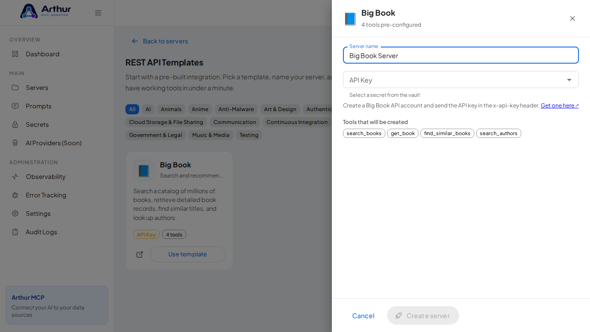Open Observability from the sidebar
Viewport: 590px width, 332px height.
[x=57, y=177]
